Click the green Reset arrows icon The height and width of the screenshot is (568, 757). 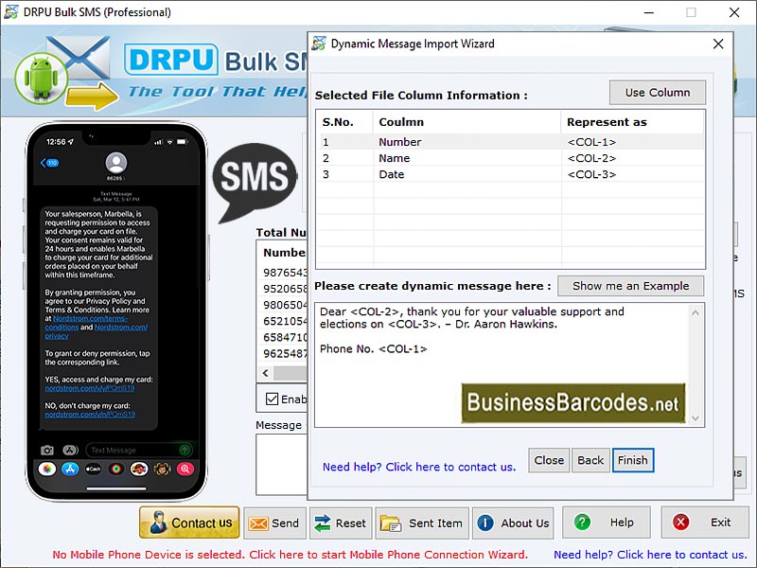(x=324, y=522)
